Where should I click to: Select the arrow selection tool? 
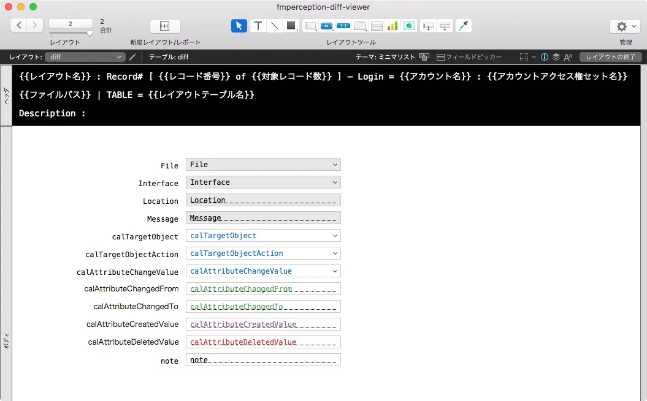tap(239, 26)
